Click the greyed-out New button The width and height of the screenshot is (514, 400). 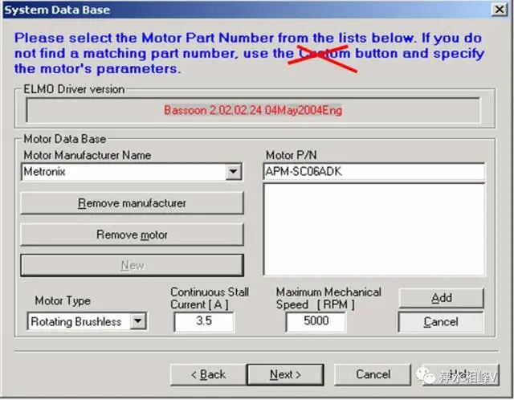pos(132,265)
